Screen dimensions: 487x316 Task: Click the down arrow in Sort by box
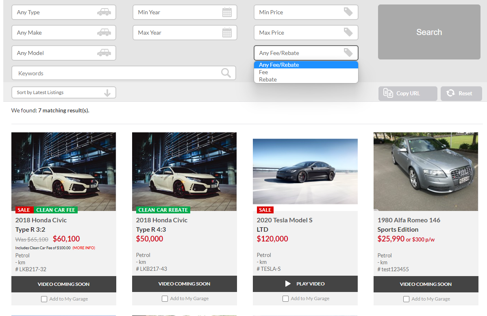click(107, 93)
